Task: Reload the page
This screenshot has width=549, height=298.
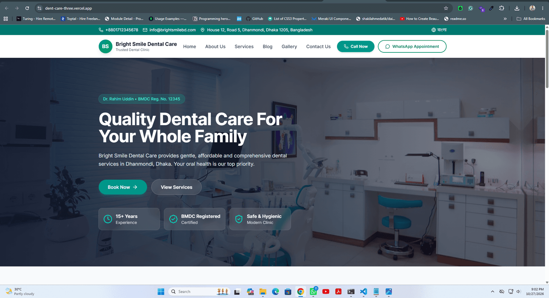Action: coord(27,8)
